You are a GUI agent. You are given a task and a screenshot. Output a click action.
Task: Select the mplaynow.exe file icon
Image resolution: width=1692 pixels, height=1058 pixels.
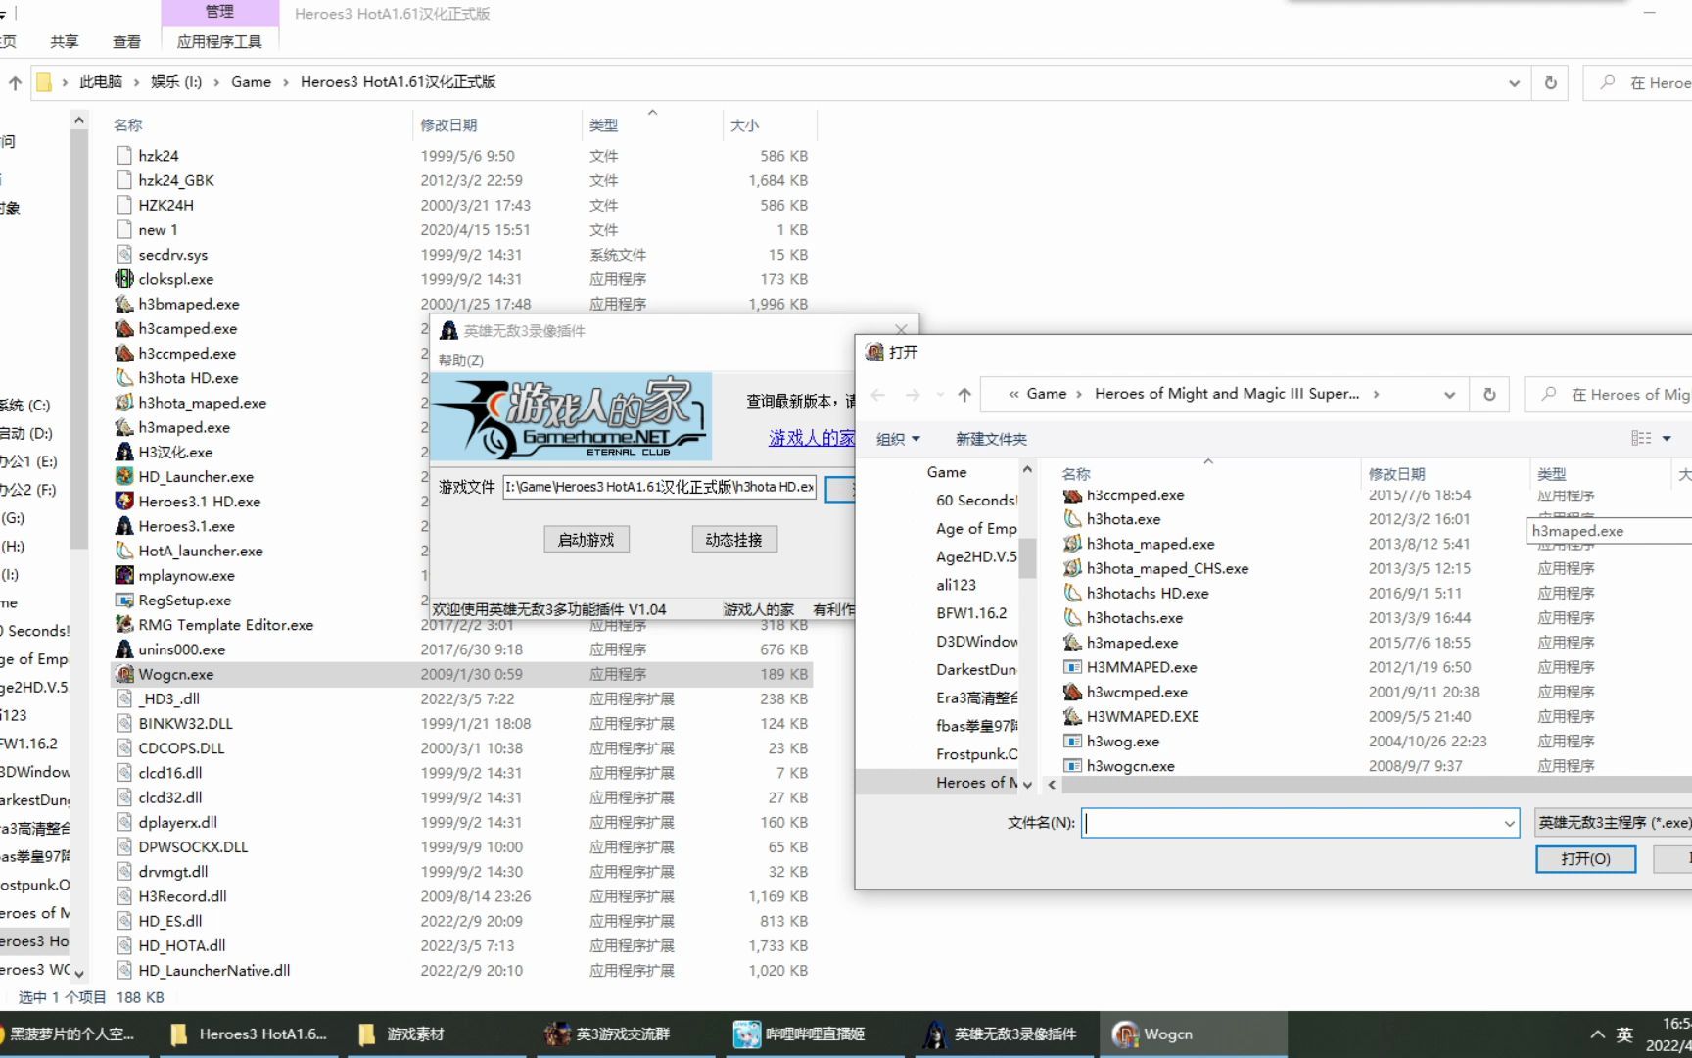pos(124,575)
